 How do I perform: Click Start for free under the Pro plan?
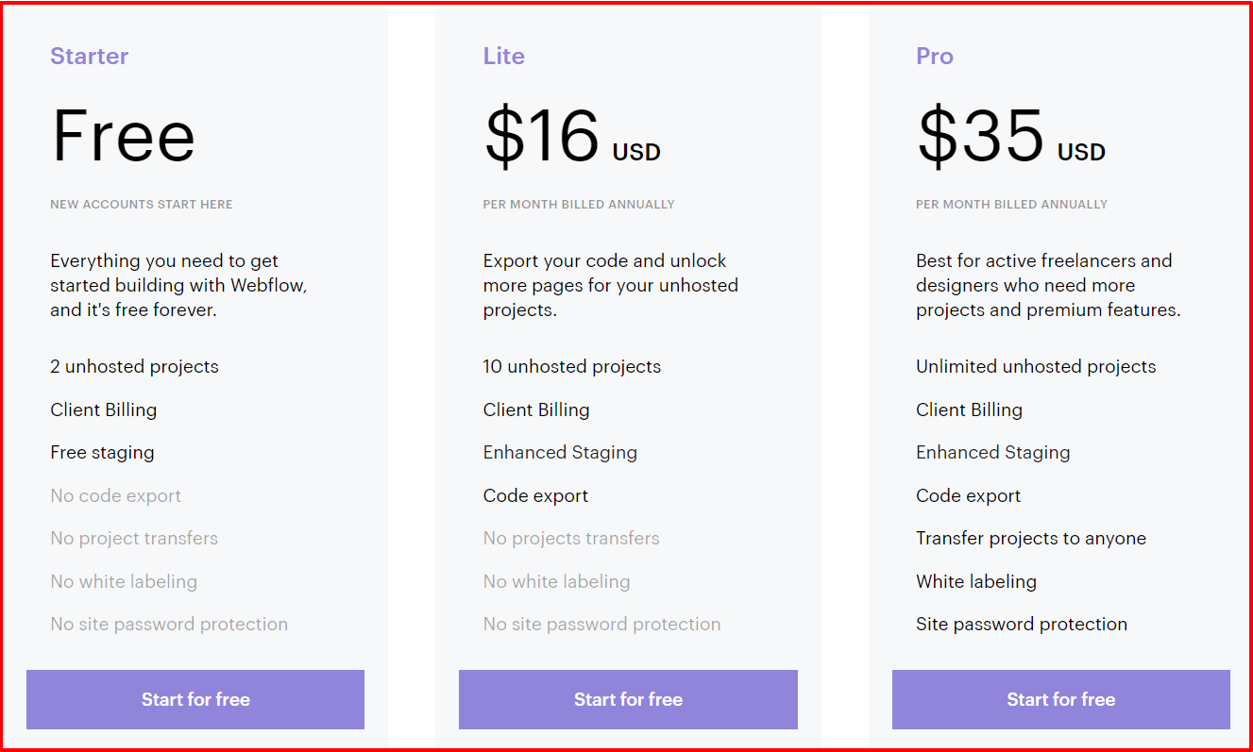coord(1060,699)
